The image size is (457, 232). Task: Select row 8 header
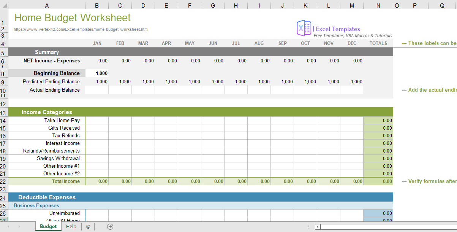(4, 73)
